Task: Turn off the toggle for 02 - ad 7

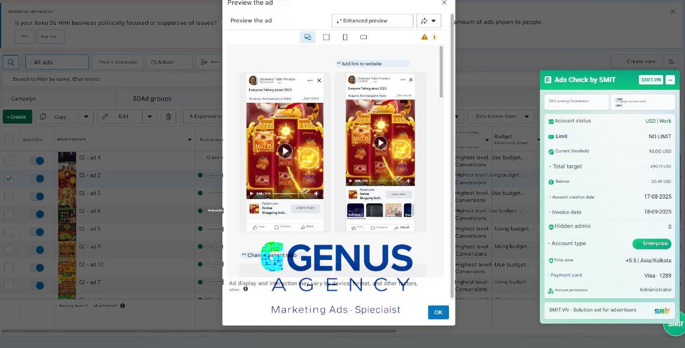Action: [37, 285]
